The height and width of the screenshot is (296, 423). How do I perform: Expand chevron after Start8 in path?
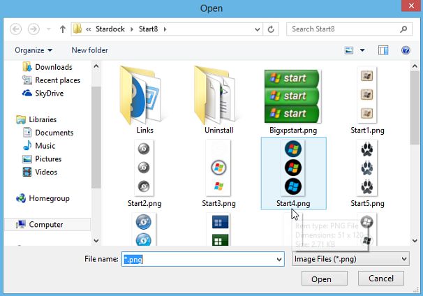(165, 29)
